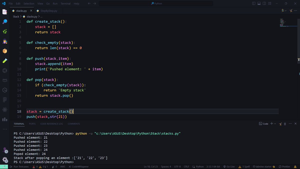Switch to the PORTS panel tab
The height and width of the screenshot is (169, 300).
click(x=32, y=124)
